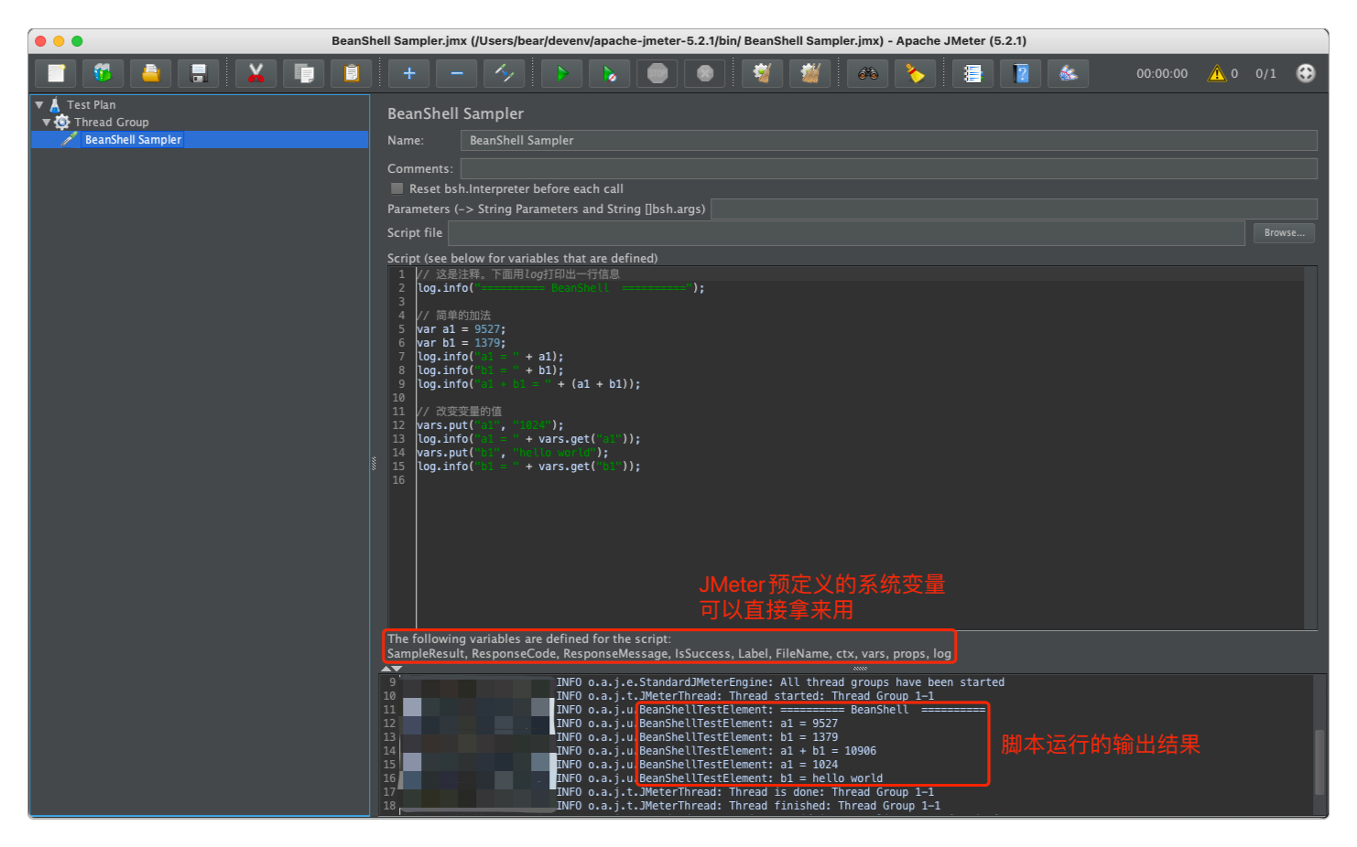Open Search with binoculars icon
Image resolution: width=1357 pixels, height=847 pixels.
(868, 73)
